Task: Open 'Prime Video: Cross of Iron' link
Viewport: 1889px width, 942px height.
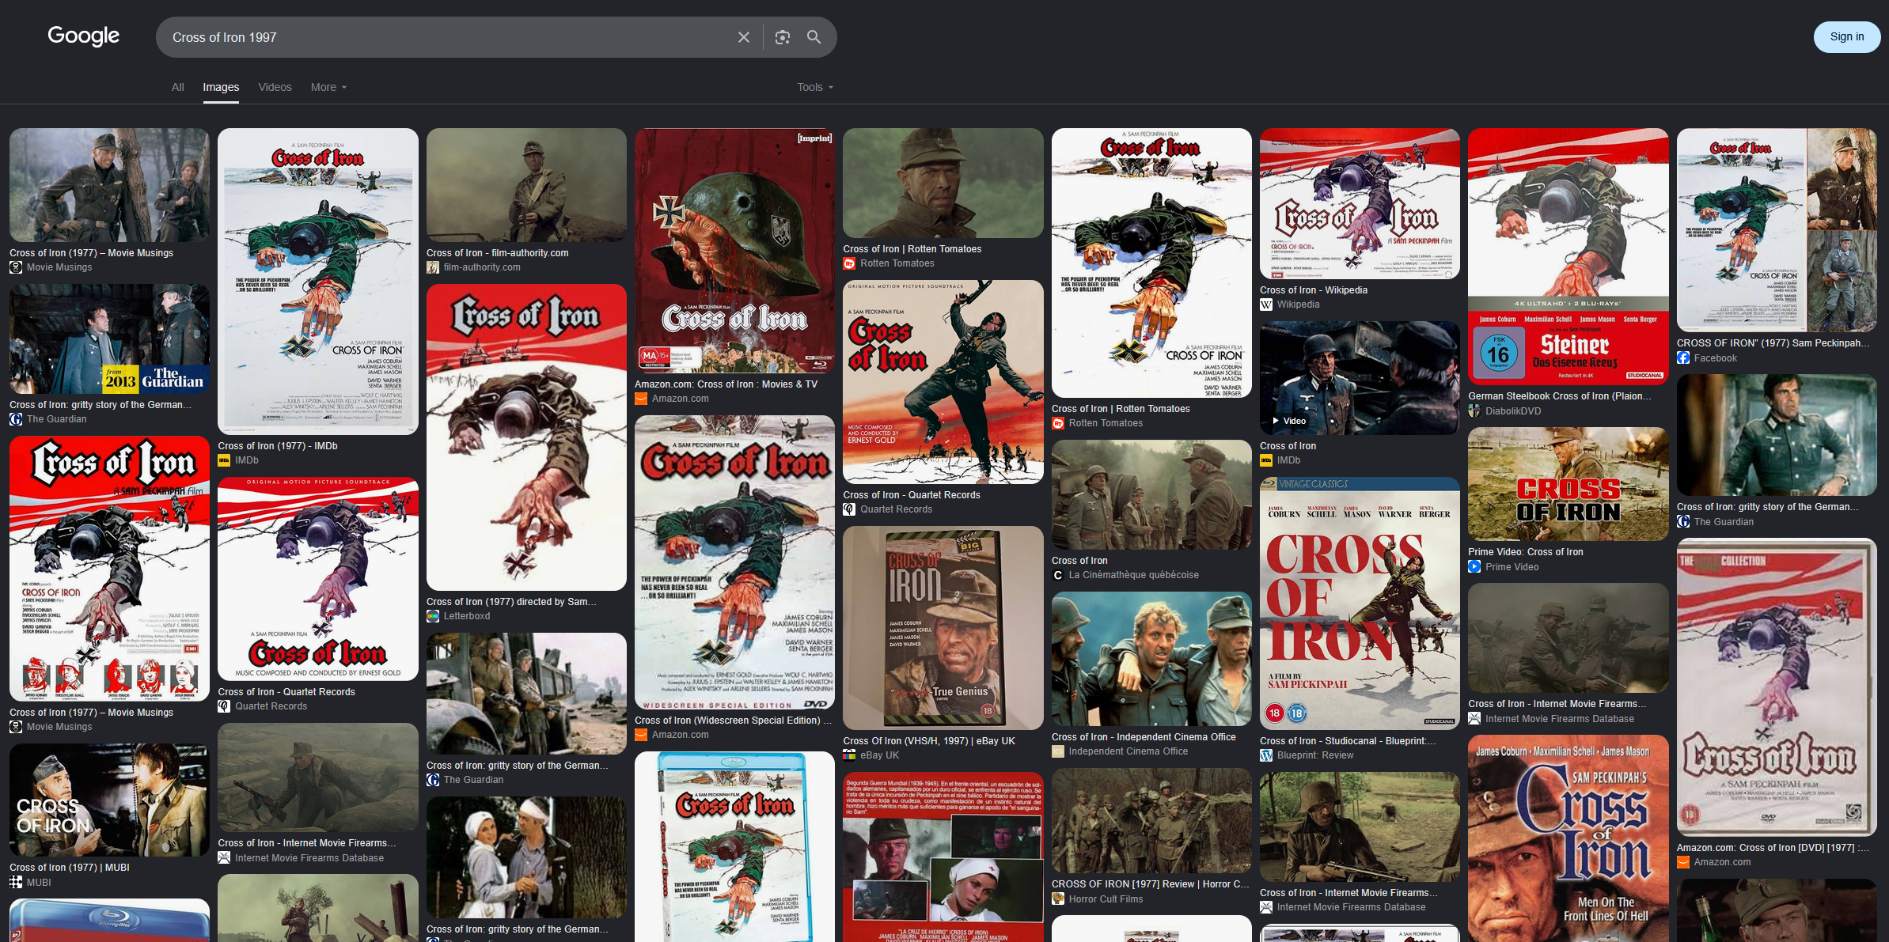Action: [x=1526, y=552]
